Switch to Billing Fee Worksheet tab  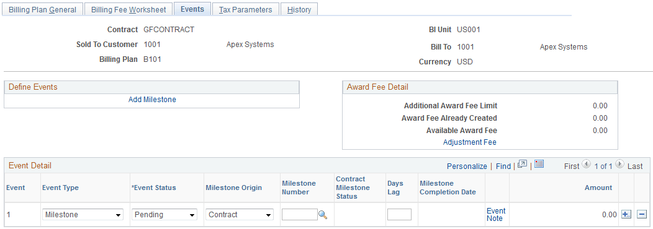coord(128,9)
